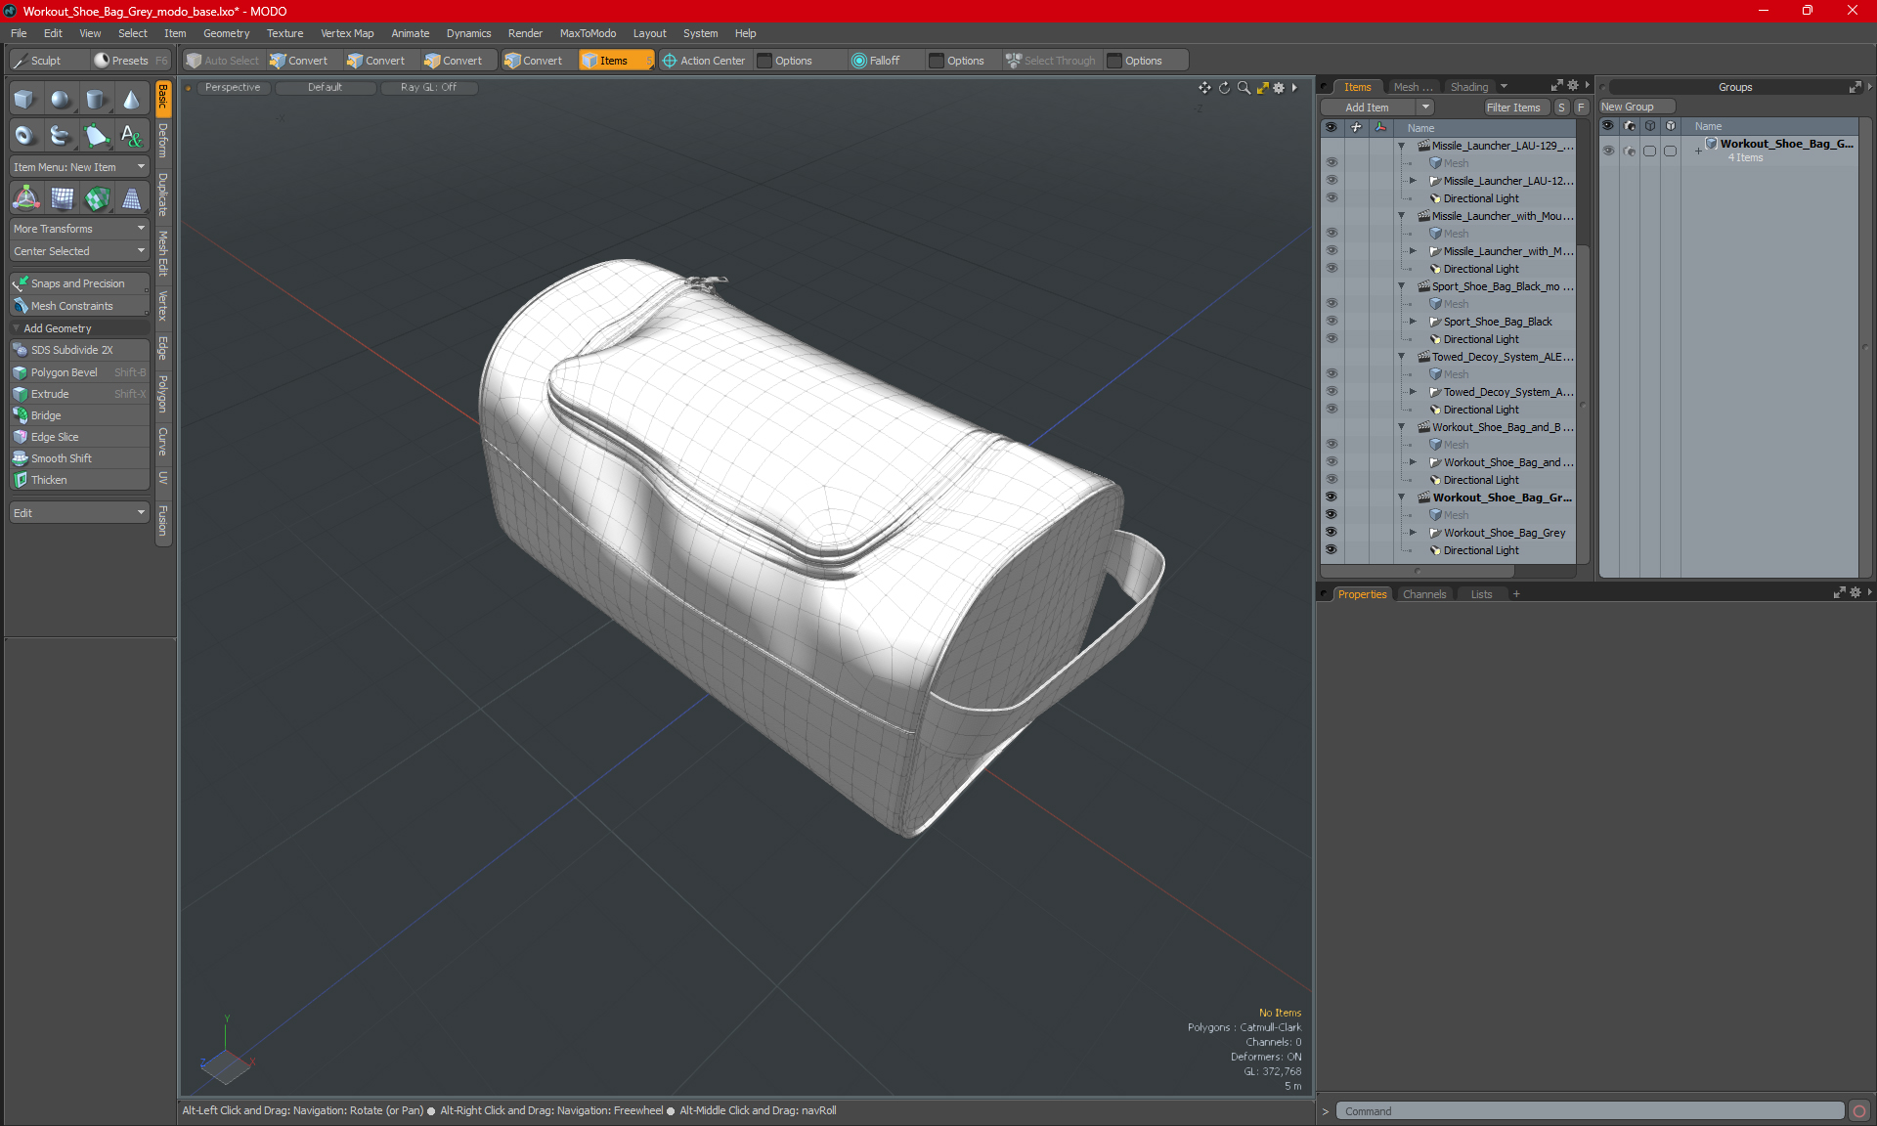This screenshot has height=1126, width=1877.
Task: Click the Add Item button
Action: pos(1367,108)
